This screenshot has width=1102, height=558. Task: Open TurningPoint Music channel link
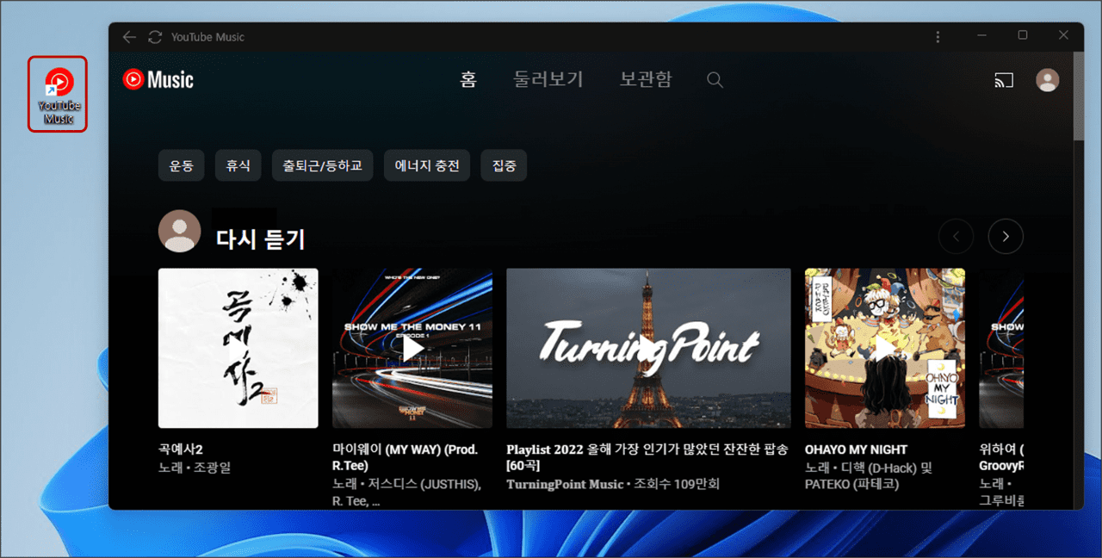(x=565, y=484)
